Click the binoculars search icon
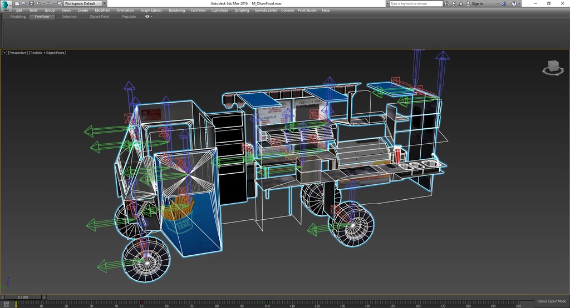The height and width of the screenshot is (308, 570). (x=447, y=4)
